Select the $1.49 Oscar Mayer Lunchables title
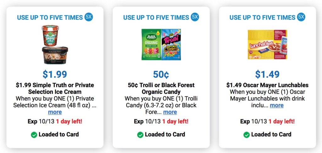 (267, 85)
